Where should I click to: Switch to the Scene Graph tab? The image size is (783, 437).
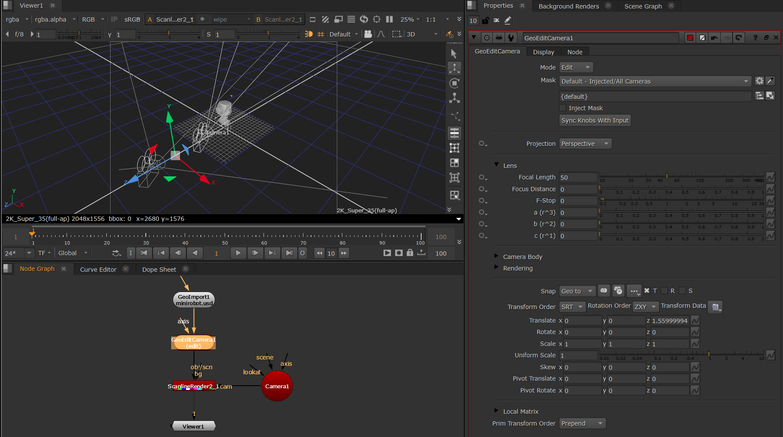(643, 6)
